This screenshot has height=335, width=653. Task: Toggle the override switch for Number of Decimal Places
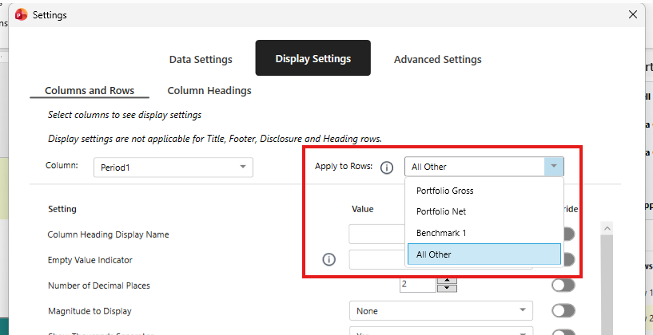563,285
